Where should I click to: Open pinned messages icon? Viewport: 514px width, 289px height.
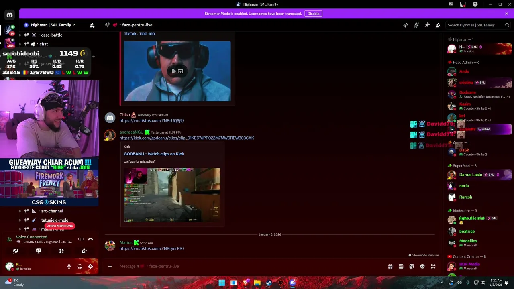point(427,25)
